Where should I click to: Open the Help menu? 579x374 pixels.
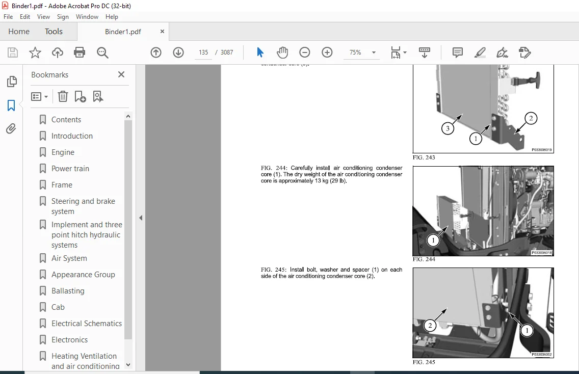click(112, 17)
